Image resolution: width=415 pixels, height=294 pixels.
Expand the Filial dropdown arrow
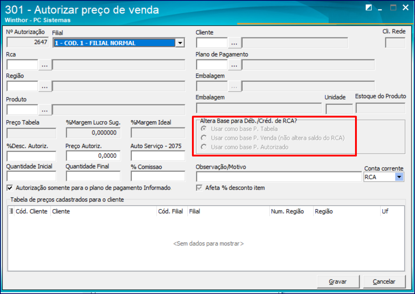[180, 43]
